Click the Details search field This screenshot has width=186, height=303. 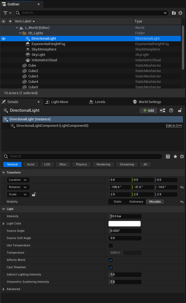click(x=83, y=156)
